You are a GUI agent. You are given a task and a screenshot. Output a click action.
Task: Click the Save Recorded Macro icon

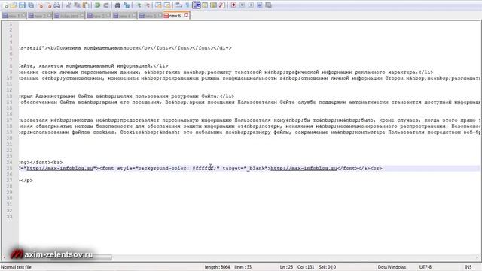click(x=268, y=5)
